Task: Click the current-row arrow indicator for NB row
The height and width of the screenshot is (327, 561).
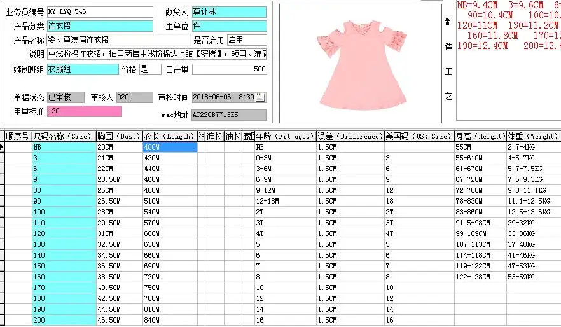Action: 2,147
